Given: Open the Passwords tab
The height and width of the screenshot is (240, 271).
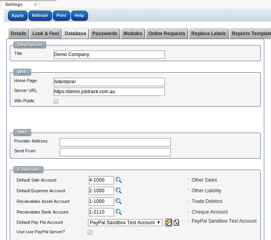Looking at the screenshot, I should 105,34.
